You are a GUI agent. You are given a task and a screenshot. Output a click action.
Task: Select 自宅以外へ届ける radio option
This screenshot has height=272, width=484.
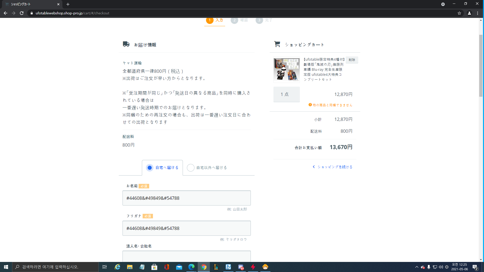coord(191,168)
